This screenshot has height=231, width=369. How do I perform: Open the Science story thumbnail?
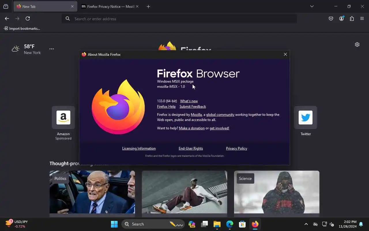[277, 192]
